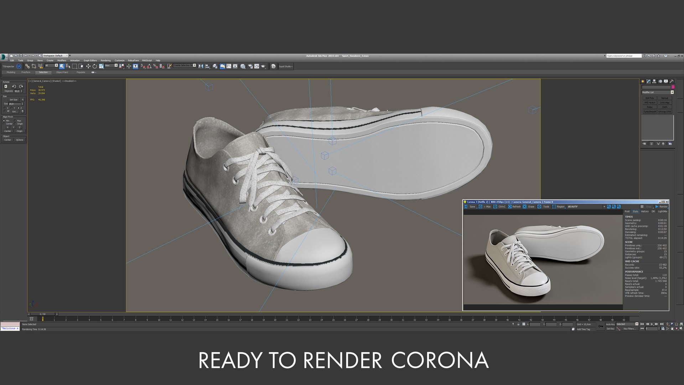Viewport: 684px width, 385px height.
Task: Open Workspace Default dropdown
Action: pos(55,56)
